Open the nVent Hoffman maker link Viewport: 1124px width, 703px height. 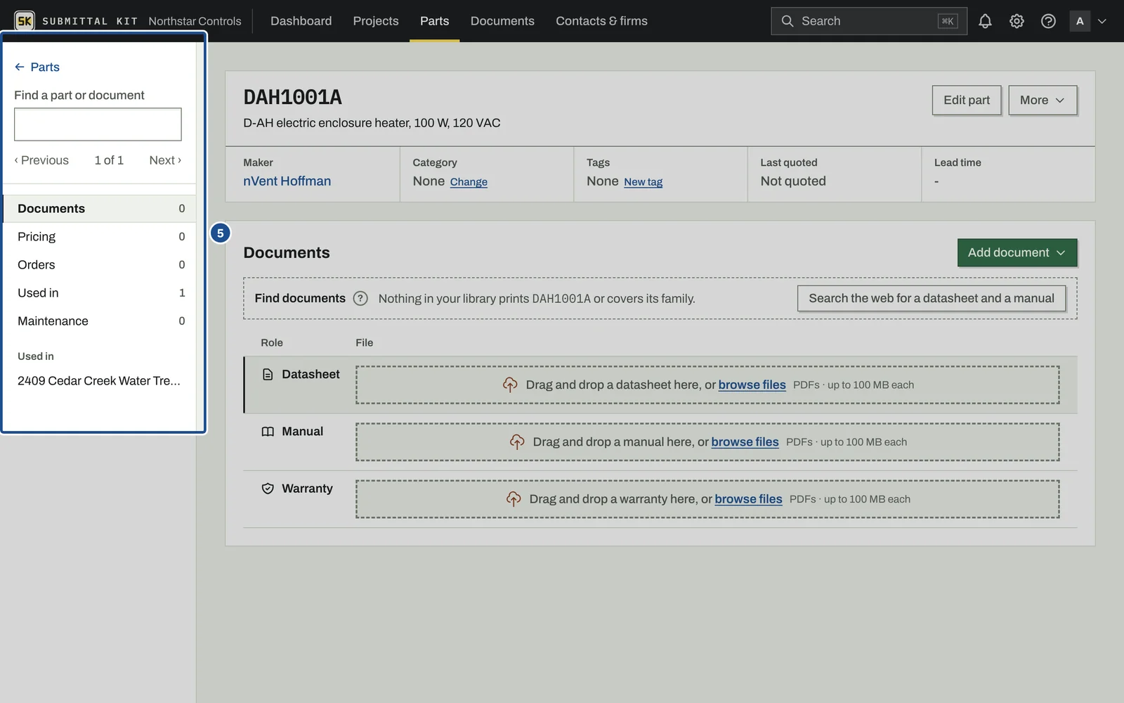click(x=287, y=181)
